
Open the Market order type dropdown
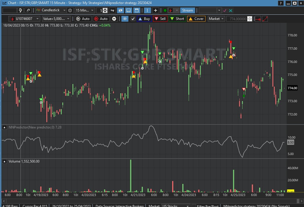click(216, 19)
